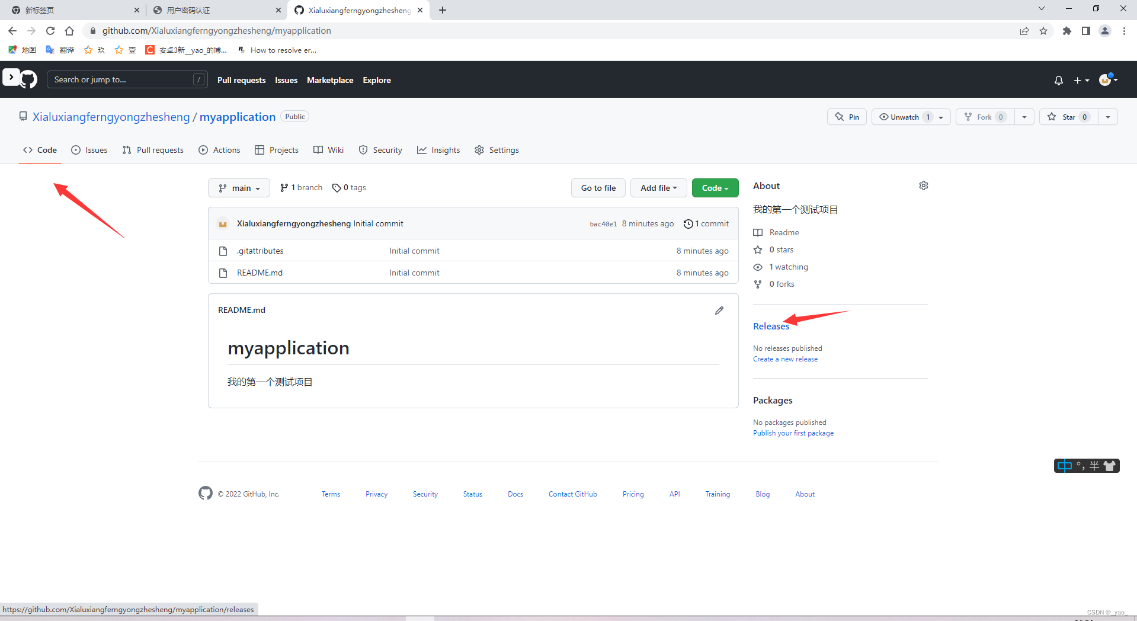The height and width of the screenshot is (621, 1137).
Task: Open the notifications bell
Action: pyautogui.click(x=1059, y=80)
